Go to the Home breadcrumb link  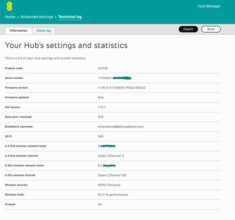pyautogui.click(x=10, y=17)
